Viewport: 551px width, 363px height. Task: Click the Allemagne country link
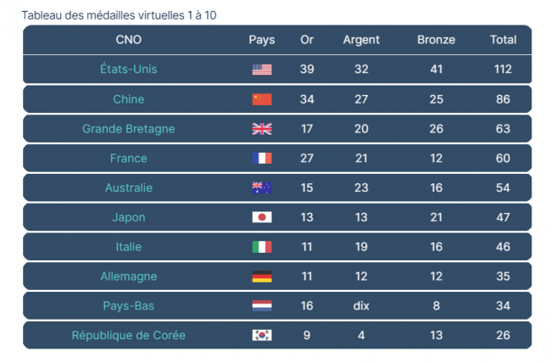[x=129, y=276]
